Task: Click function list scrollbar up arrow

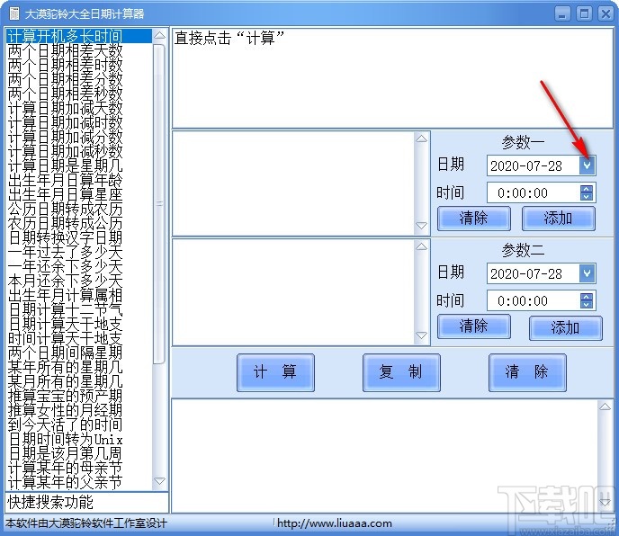Action: pos(159,35)
